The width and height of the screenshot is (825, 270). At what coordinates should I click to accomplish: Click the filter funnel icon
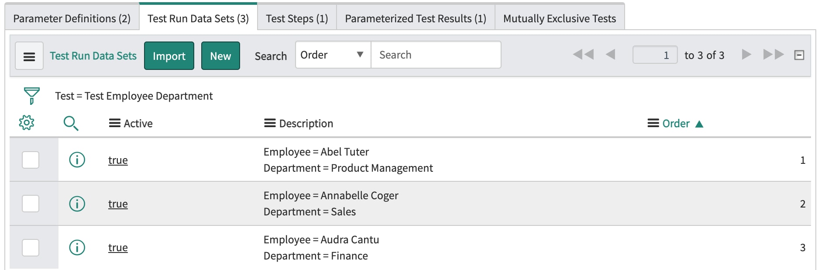[31, 96]
